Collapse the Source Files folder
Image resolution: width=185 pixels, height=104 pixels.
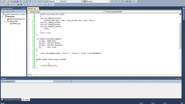coord(5,21)
